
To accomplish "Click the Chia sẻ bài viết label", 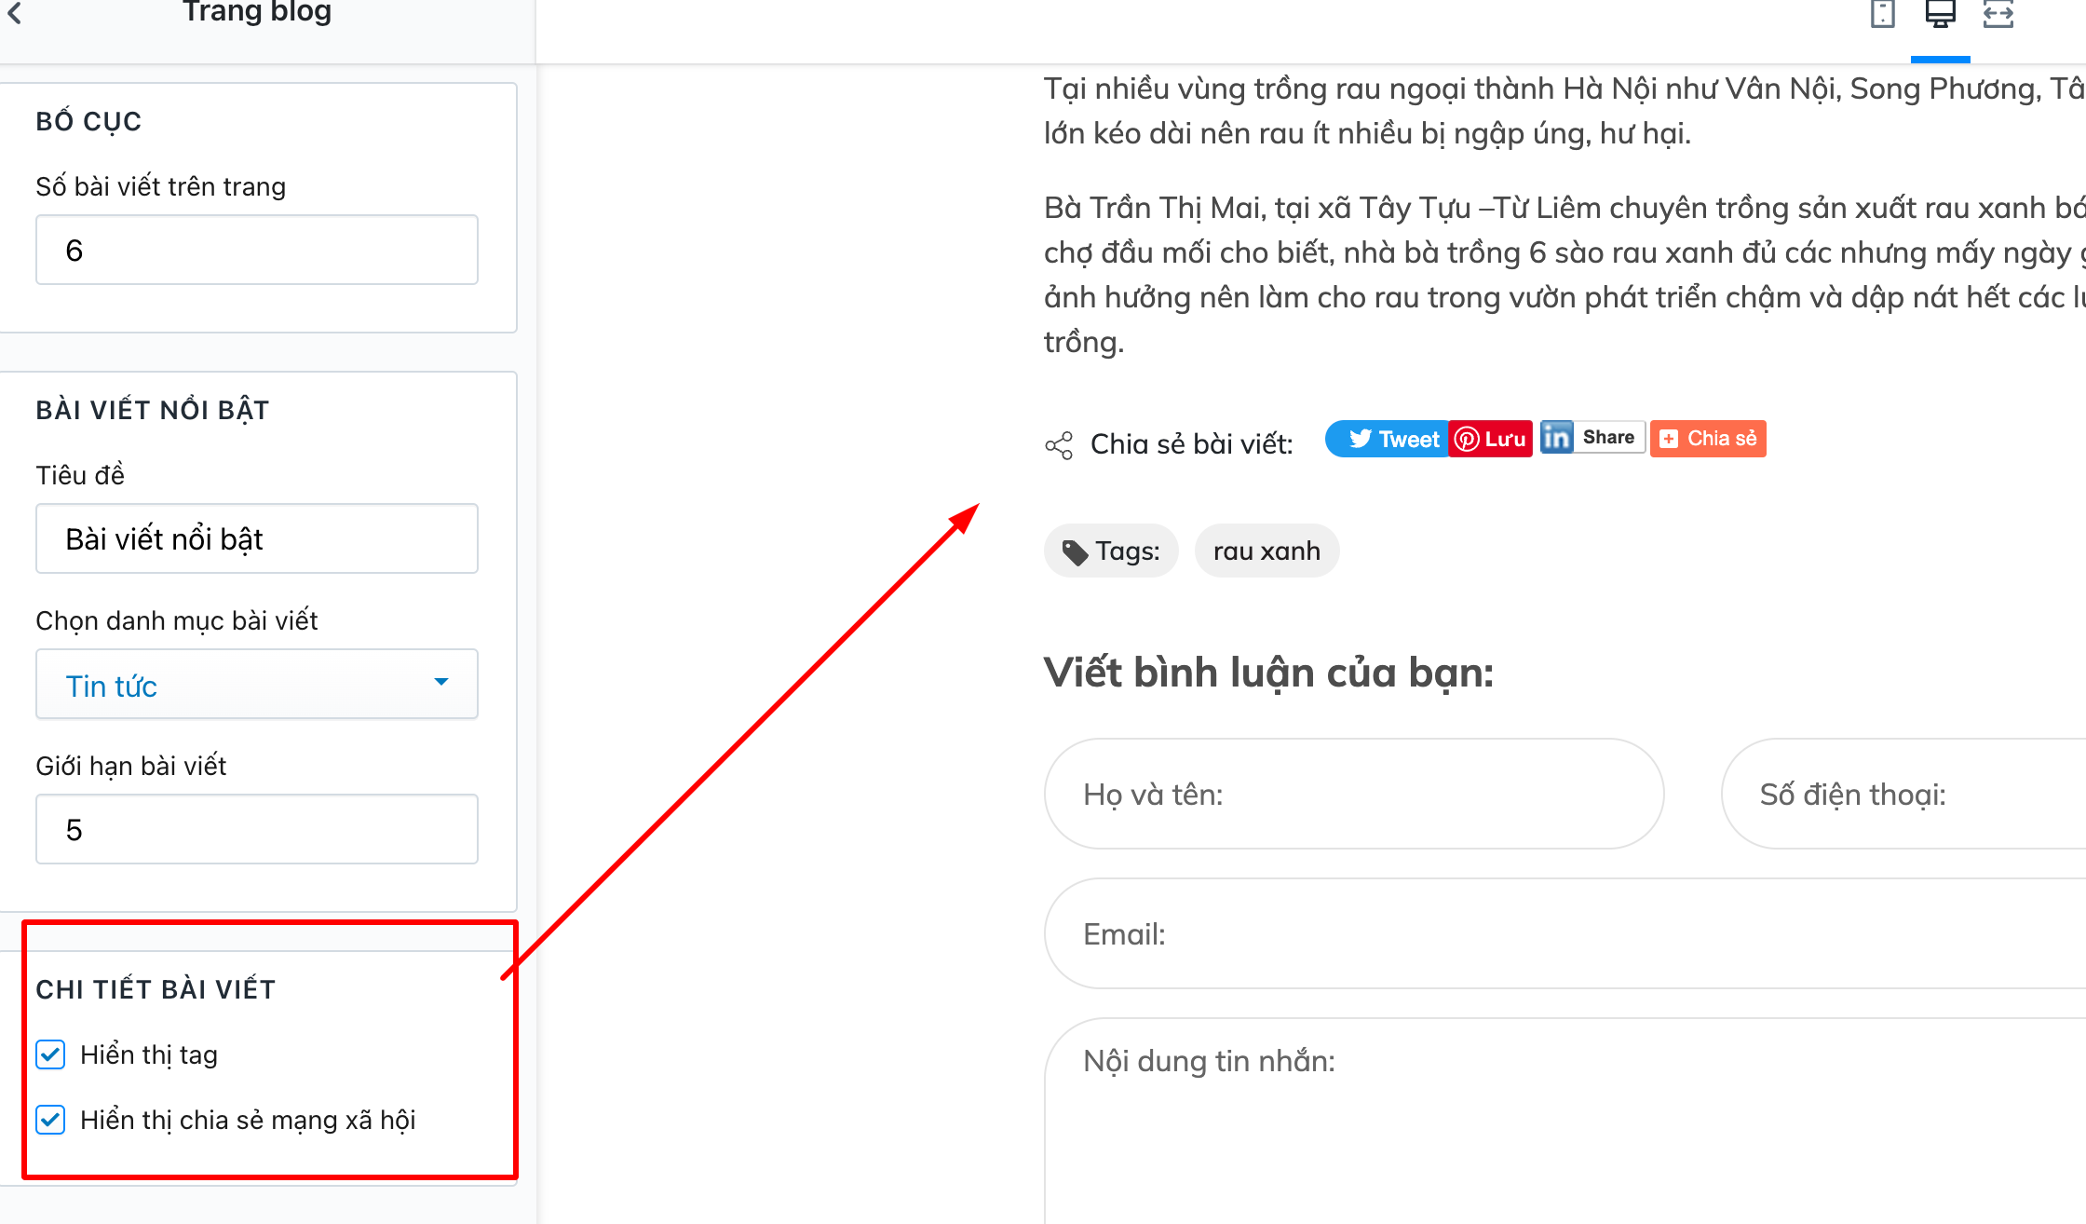I will (x=1192, y=444).
